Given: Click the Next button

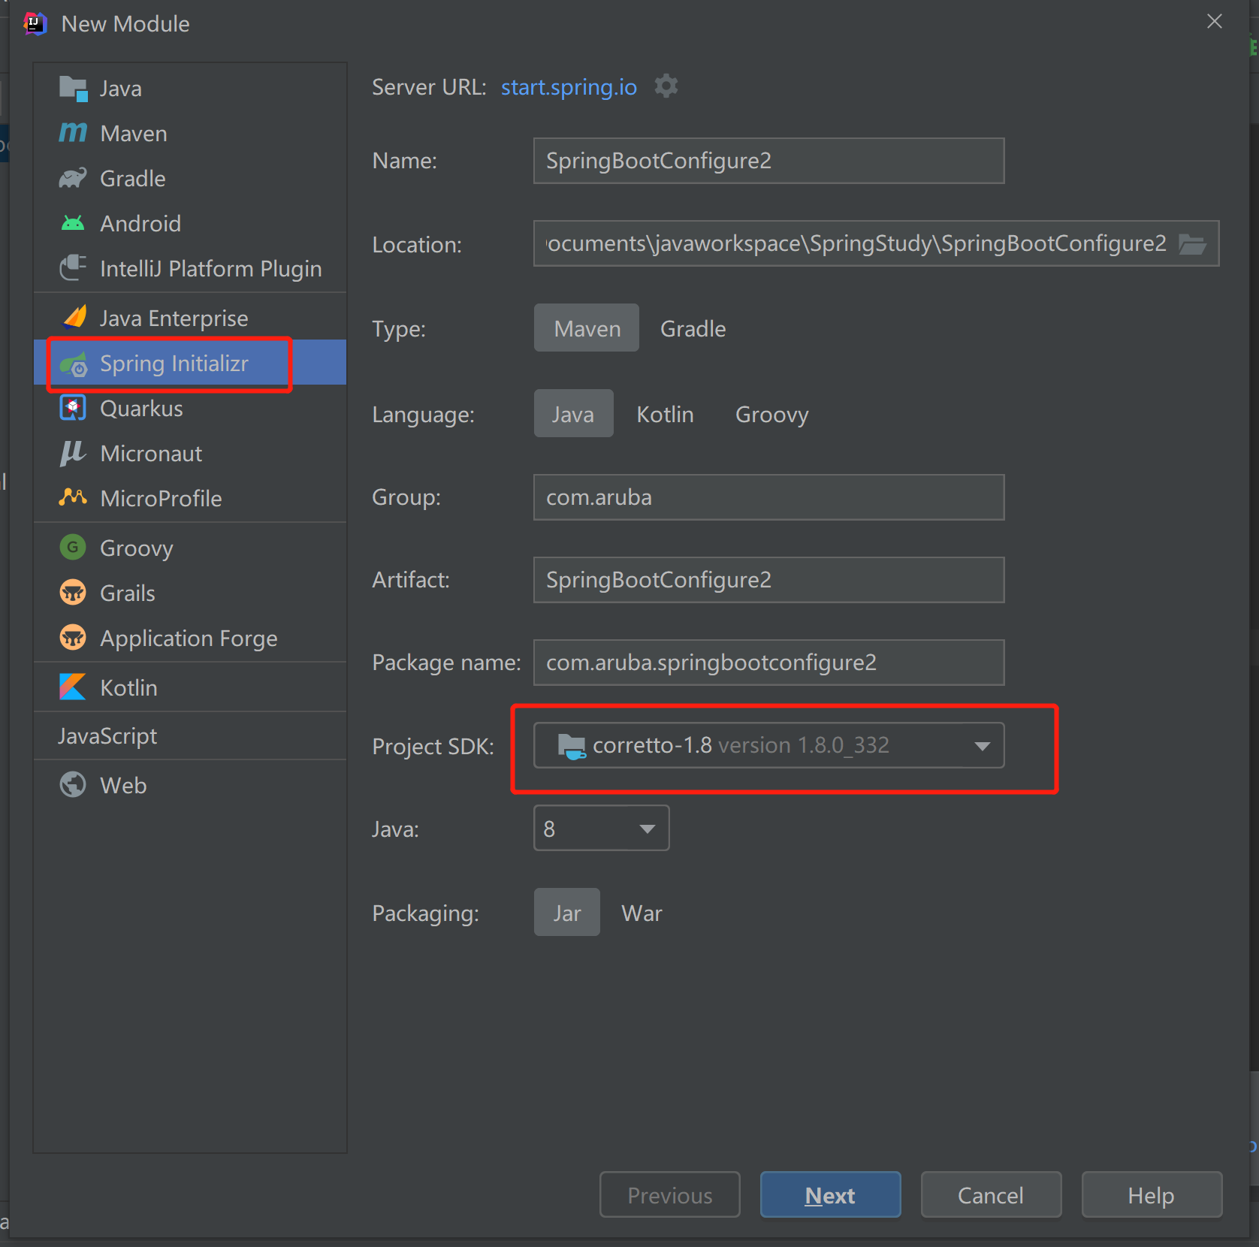Looking at the screenshot, I should tap(830, 1194).
